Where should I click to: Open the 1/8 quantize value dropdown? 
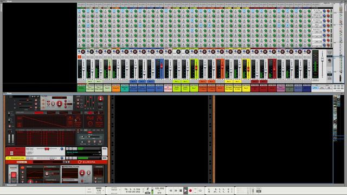point(99,191)
